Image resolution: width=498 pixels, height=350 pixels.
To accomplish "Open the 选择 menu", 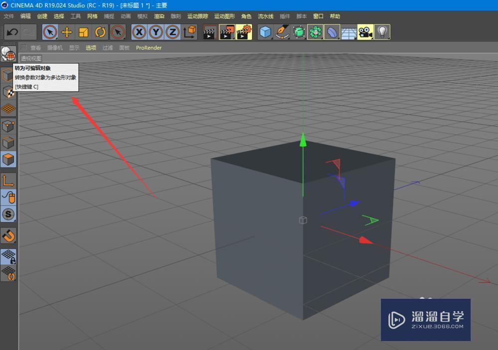I will point(59,16).
